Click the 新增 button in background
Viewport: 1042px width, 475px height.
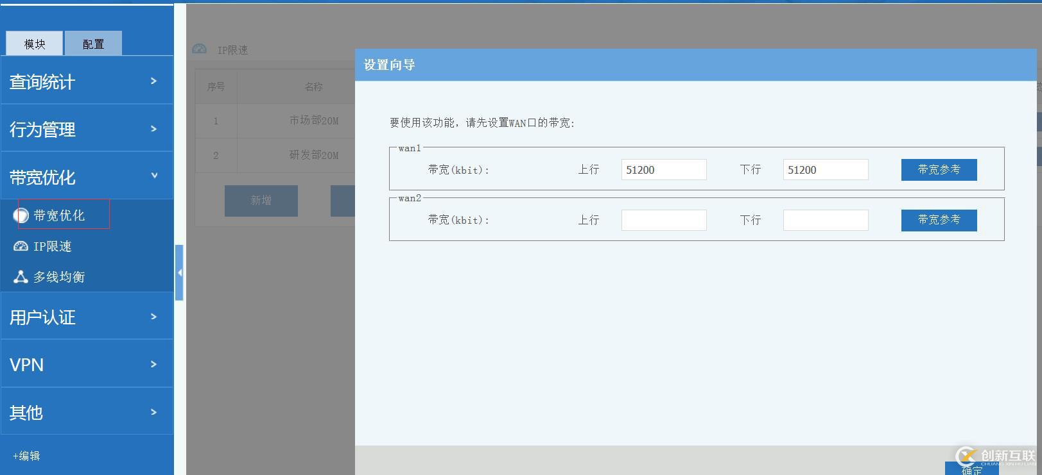click(x=261, y=201)
